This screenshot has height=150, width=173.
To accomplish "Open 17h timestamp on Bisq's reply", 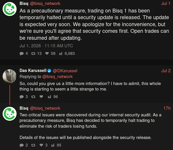I will [x=167, y=108].
